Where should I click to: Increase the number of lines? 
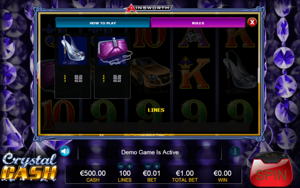(129, 166)
